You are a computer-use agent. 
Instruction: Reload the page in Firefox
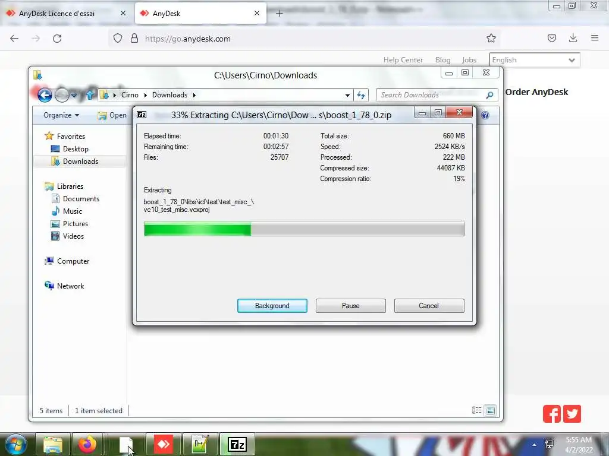coord(57,39)
